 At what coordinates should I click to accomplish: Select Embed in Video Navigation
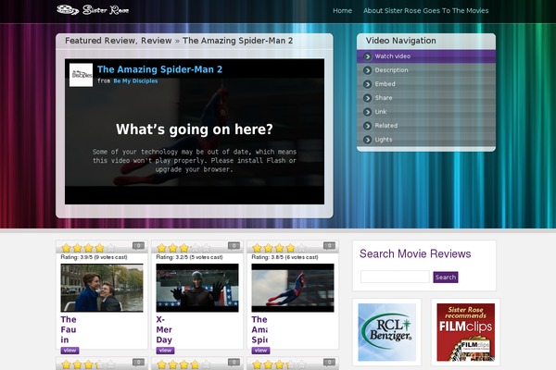[x=426, y=84]
